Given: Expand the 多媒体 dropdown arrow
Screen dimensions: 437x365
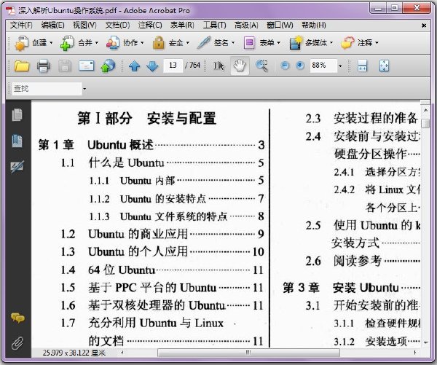Looking at the screenshot, I should (331, 43).
